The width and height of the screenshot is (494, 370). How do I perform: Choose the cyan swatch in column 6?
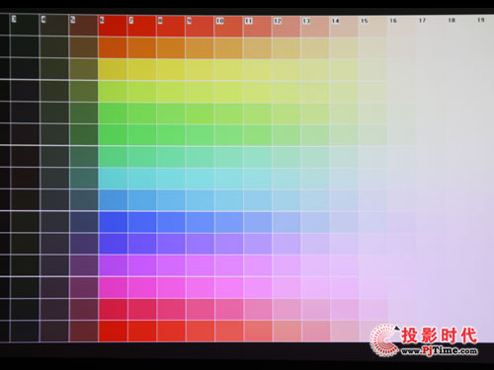point(113,179)
